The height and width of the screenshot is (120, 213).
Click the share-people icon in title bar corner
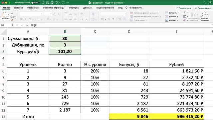[210, 3]
